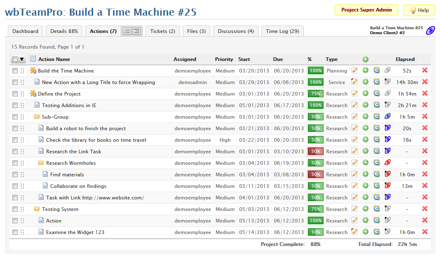Open Task with Link http://www.website.com/ action

[95, 198]
